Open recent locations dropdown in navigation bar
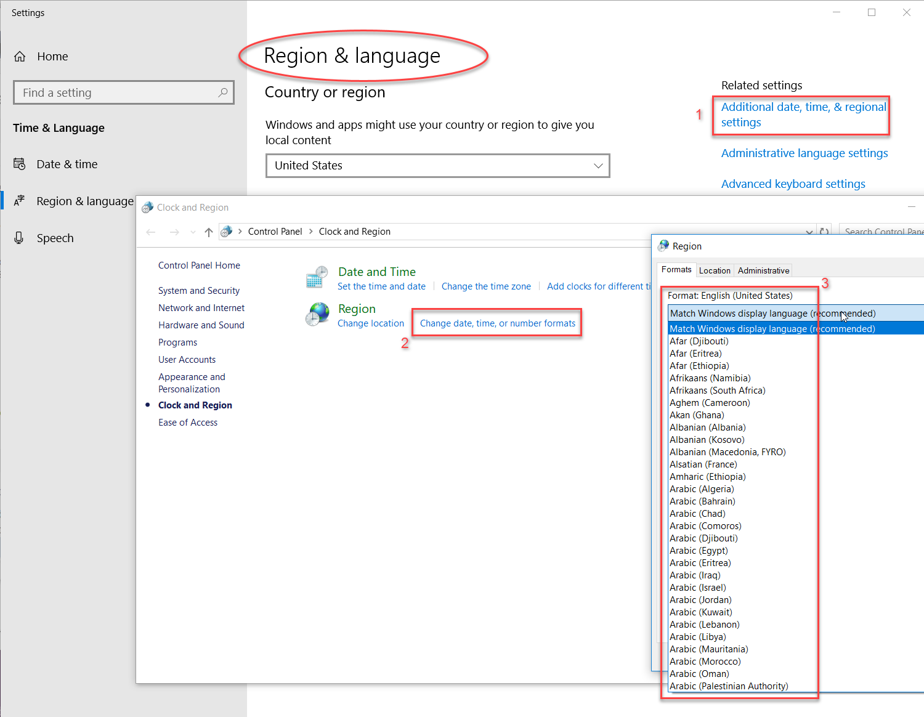Screen dimensions: 924x717 [x=193, y=232]
